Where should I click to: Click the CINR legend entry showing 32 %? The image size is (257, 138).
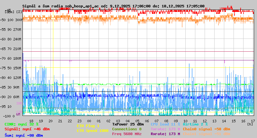[22, 124]
